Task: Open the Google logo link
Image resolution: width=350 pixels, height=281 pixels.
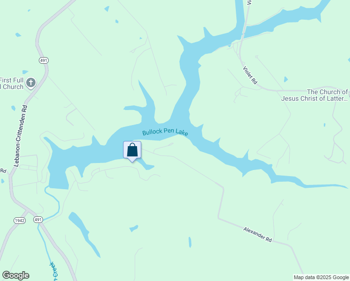Action: pos(15,275)
